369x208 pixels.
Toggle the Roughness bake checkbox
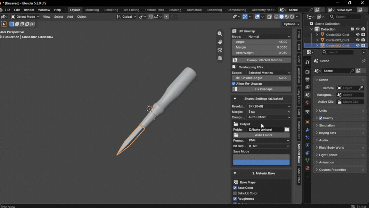tap(235, 199)
